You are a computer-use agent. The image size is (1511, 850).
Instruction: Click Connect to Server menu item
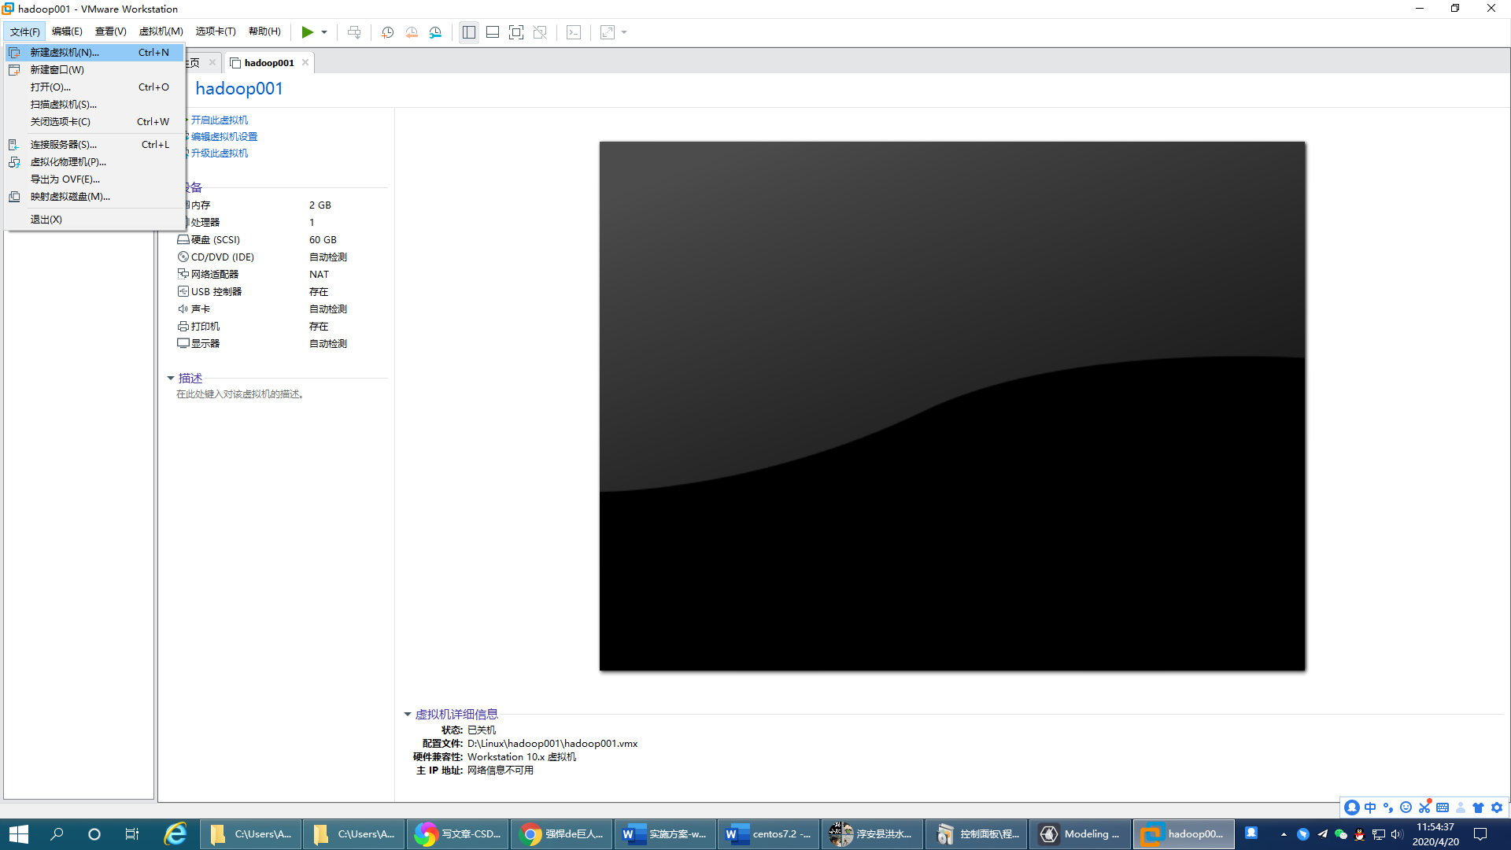[63, 145]
